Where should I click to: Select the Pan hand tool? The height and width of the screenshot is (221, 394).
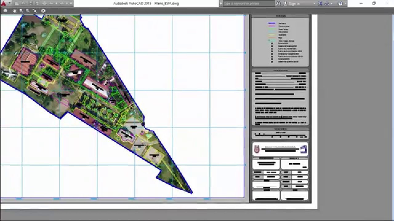point(14,11)
